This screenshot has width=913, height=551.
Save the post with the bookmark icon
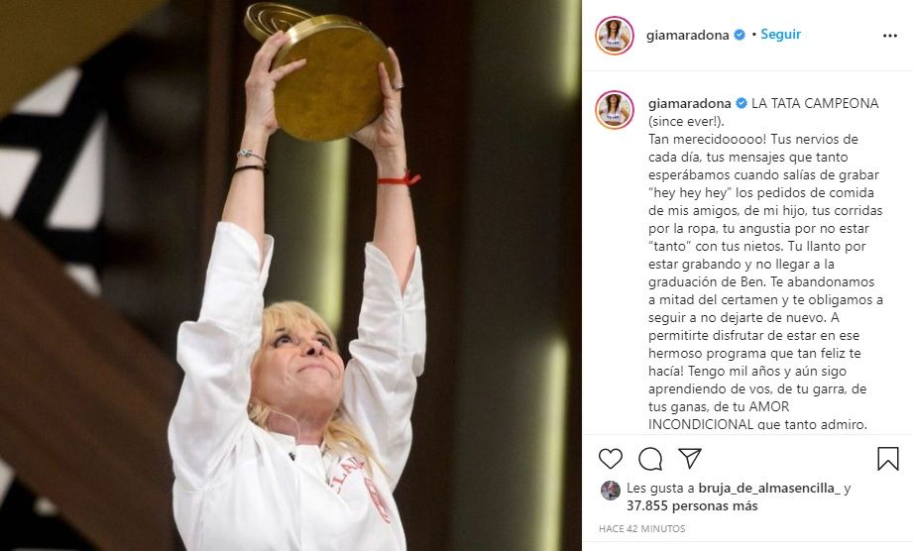tap(888, 459)
